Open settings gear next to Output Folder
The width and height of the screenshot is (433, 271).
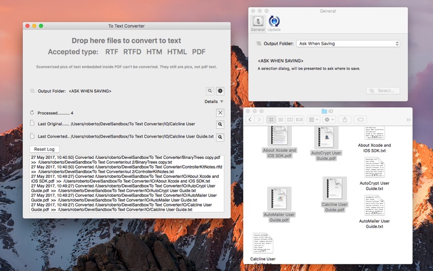pos(220,91)
